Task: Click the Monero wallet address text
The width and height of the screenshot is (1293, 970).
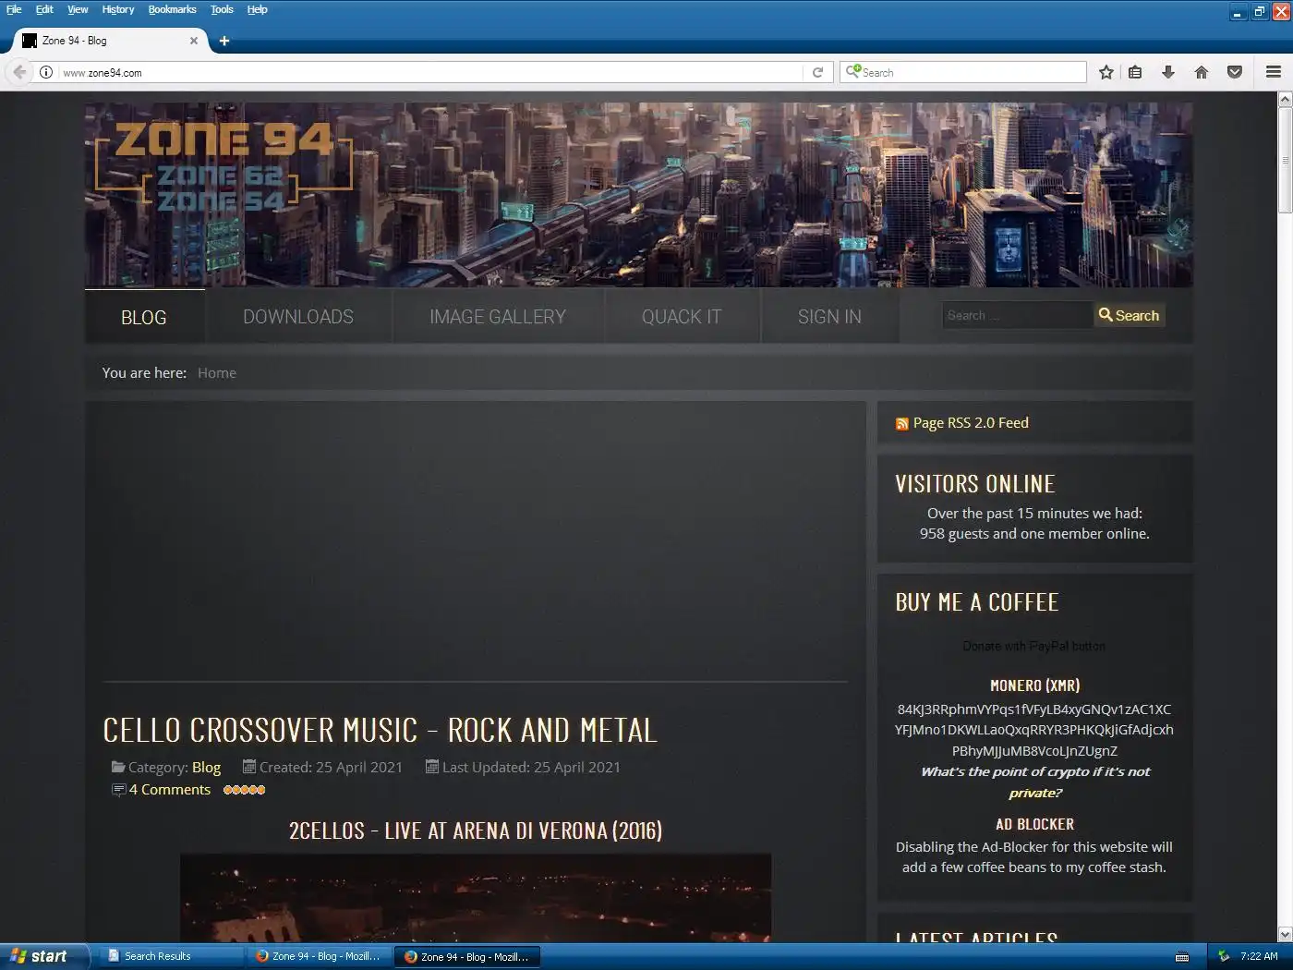Action: [1033, 730]
